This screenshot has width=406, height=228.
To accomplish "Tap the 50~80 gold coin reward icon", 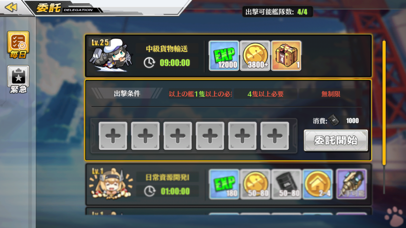I will pyautogui.click(x=255, y=184).
